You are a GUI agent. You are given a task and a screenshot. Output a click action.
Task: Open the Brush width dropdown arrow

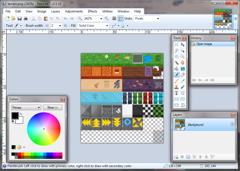point(60,26)
